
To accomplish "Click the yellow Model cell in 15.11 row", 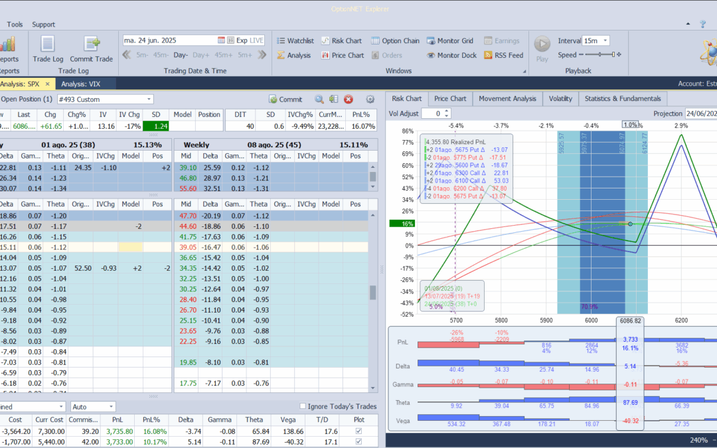I will click(x=131, y=248).
